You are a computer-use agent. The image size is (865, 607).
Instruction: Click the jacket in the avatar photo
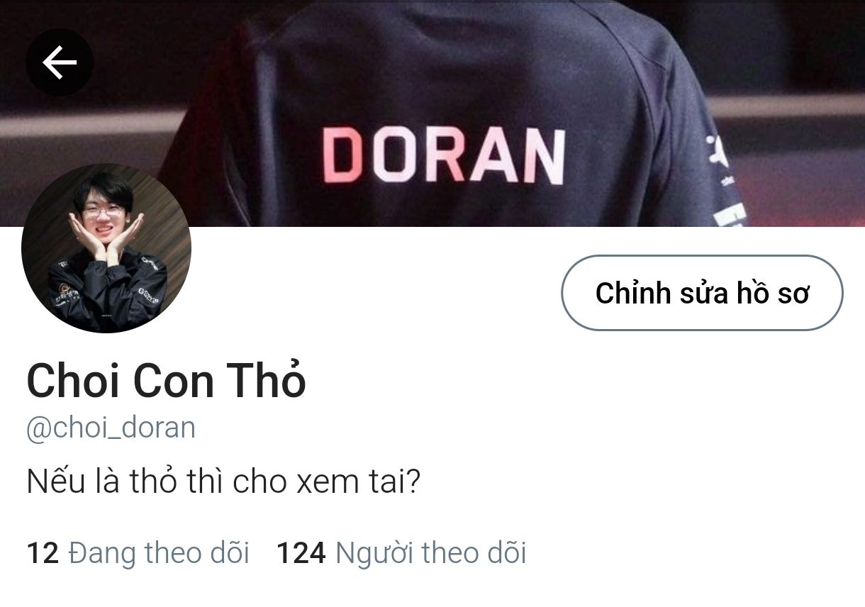pos(106,291)
